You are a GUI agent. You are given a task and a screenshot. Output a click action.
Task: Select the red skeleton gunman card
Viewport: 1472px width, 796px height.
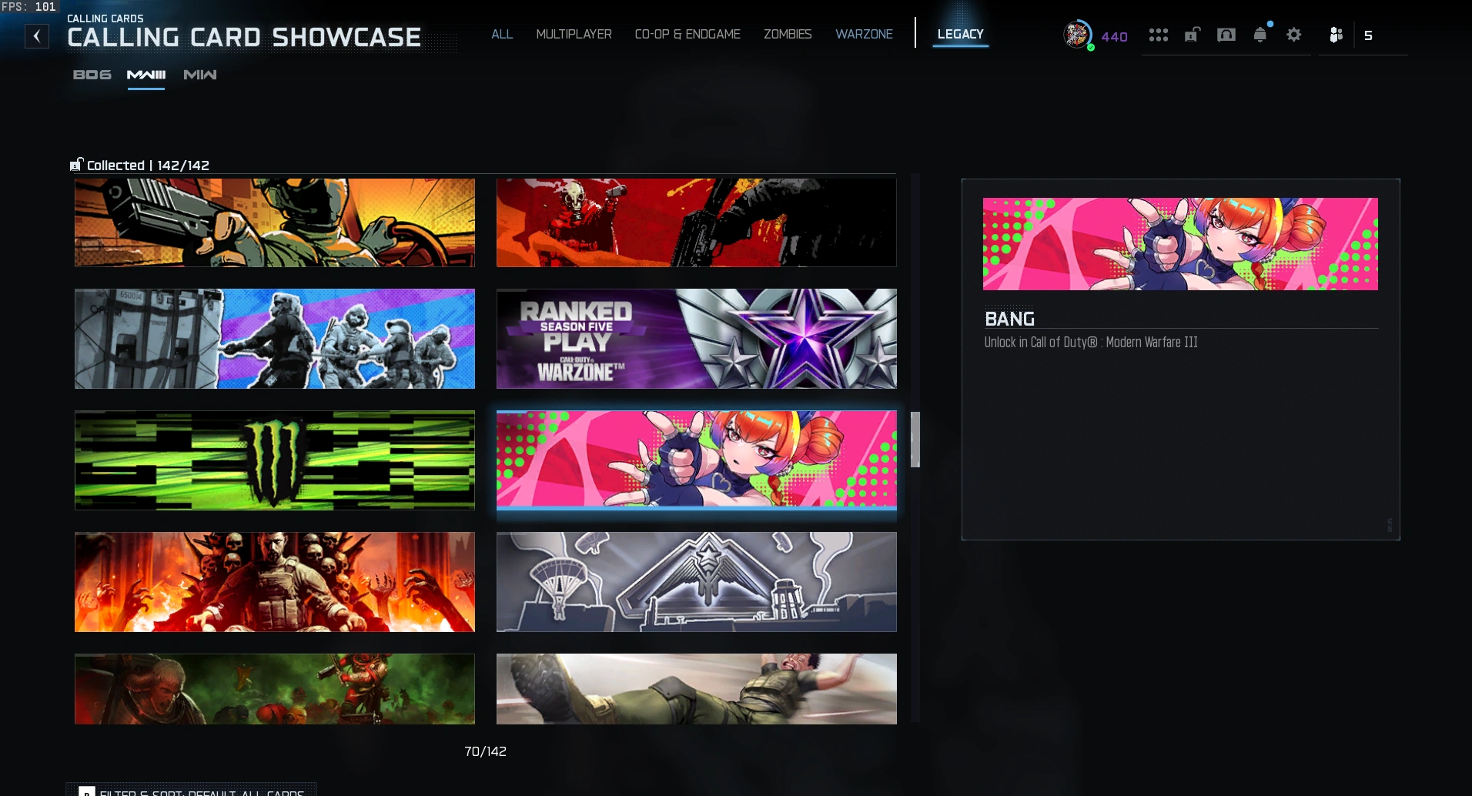[697, 222]
